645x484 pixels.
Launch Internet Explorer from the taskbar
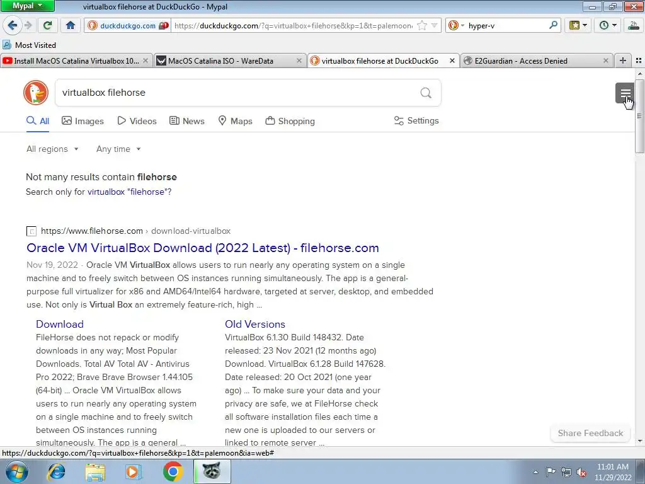[56, 471]
